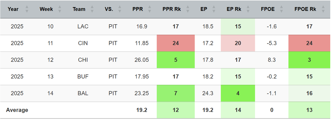Click the pink EP Rk 20 cell
Image resolution: width=332 pixels, height=120 pixels.
[x=238, y=43]
